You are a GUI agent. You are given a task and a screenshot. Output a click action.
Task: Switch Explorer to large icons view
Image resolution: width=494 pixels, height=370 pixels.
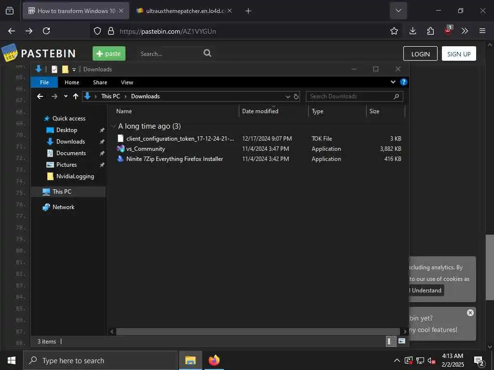(402, 341)
